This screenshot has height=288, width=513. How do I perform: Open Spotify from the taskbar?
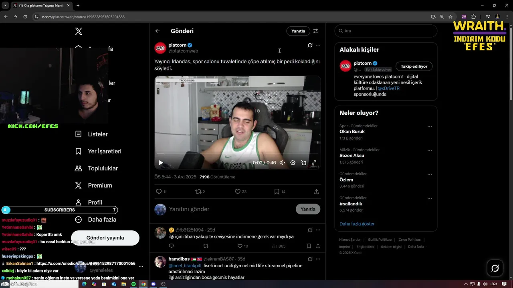click(x=133, y=284)
